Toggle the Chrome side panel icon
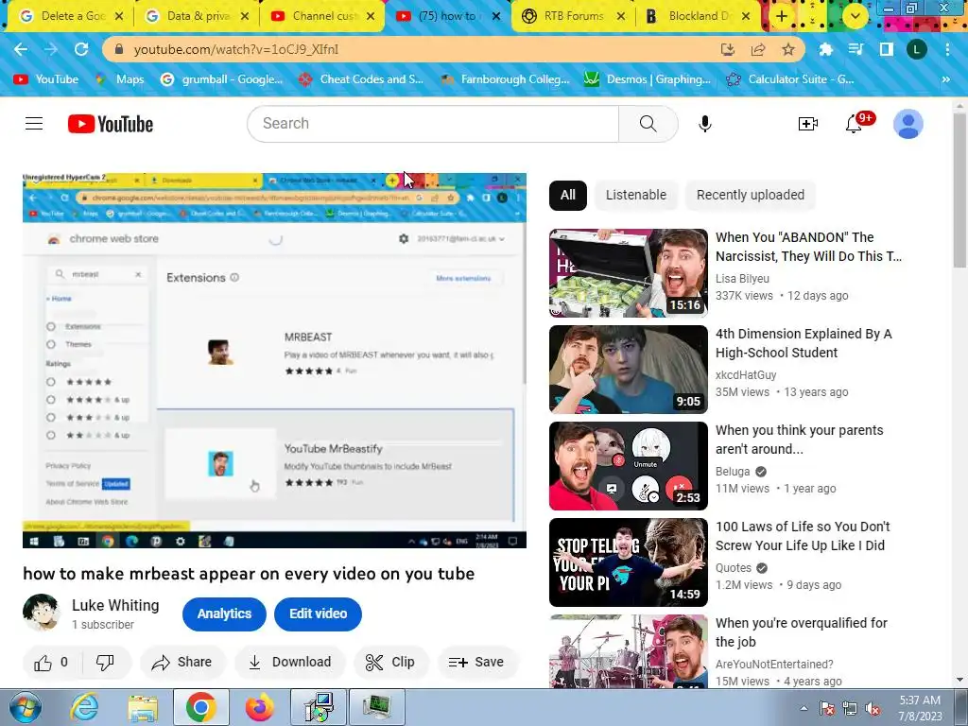Screen dimensions: 968x726 coord(886,49)
